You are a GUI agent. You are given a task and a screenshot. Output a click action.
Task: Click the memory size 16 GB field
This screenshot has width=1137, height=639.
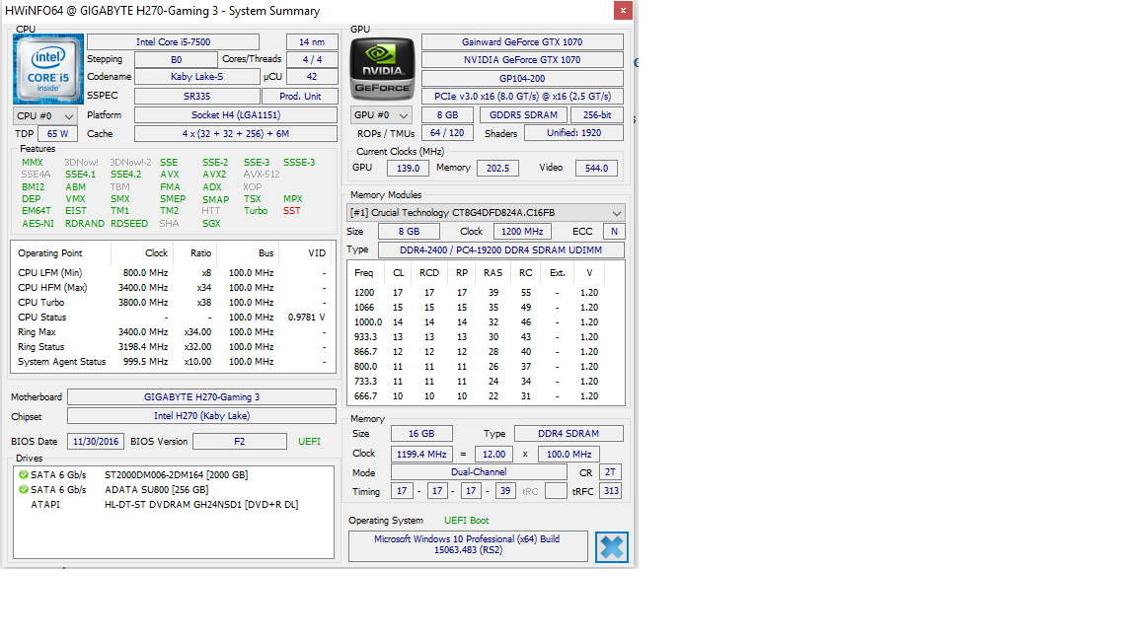(421, 433)
